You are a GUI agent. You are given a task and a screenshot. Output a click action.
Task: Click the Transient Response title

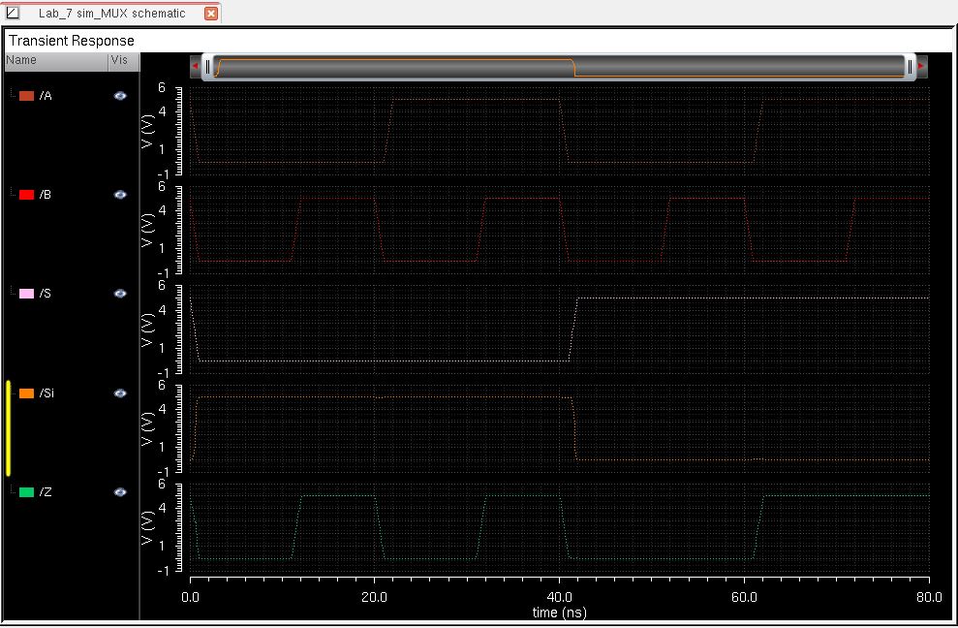click(x=72, y=41)
